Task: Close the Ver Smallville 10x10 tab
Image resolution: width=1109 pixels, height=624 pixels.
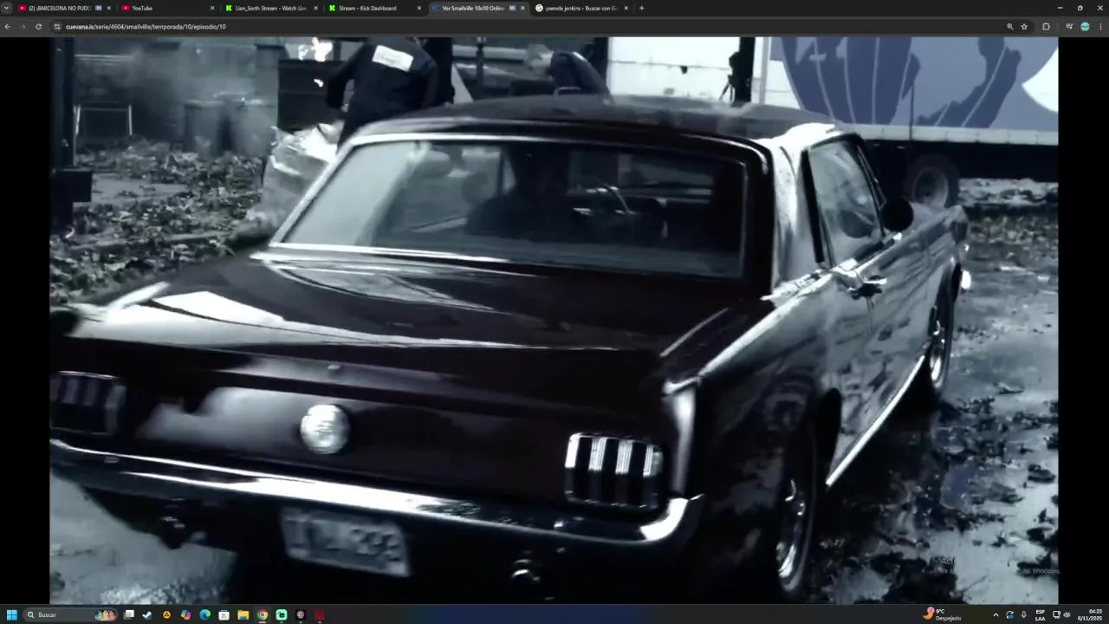Action: [x=522, y=8]
